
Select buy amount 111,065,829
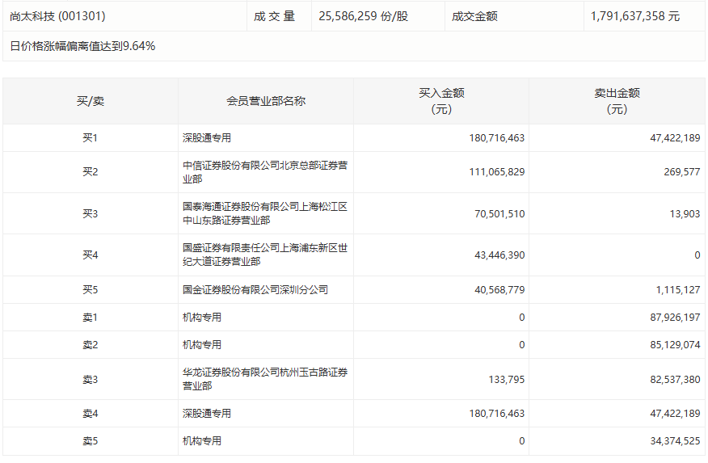[497, 172]
